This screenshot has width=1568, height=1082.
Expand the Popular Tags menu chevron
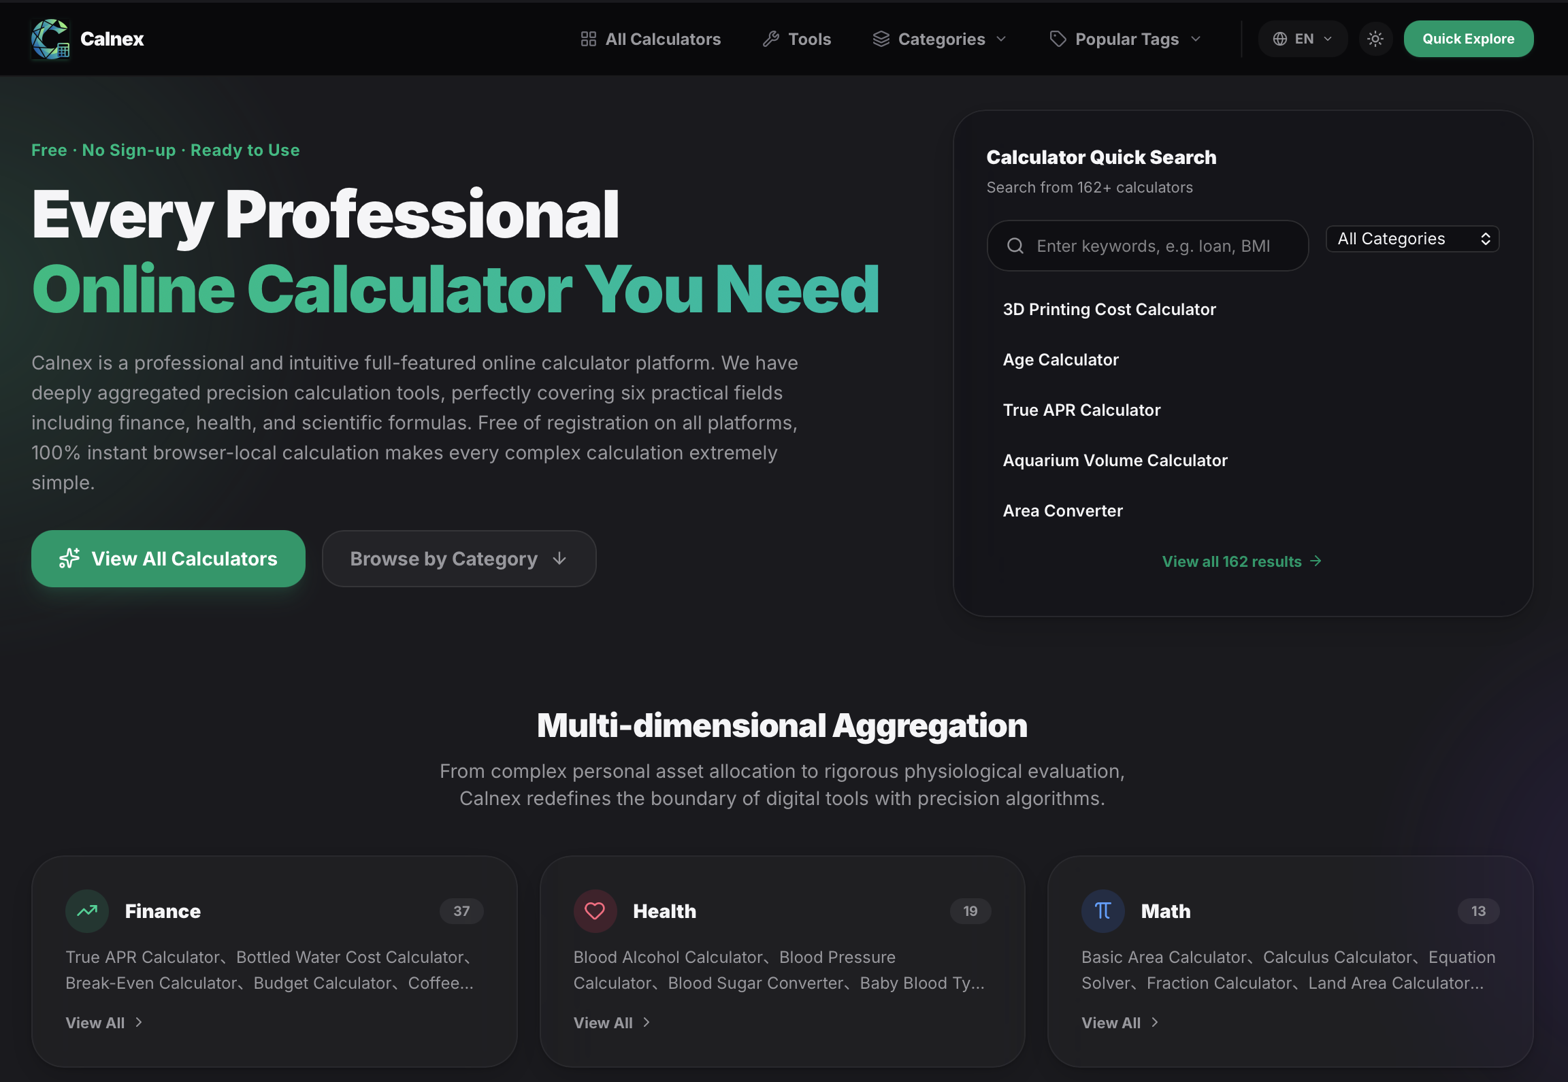(1196, 39)
